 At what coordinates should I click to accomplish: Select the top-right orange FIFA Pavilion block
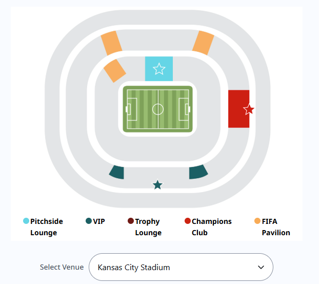coord(203,42)
